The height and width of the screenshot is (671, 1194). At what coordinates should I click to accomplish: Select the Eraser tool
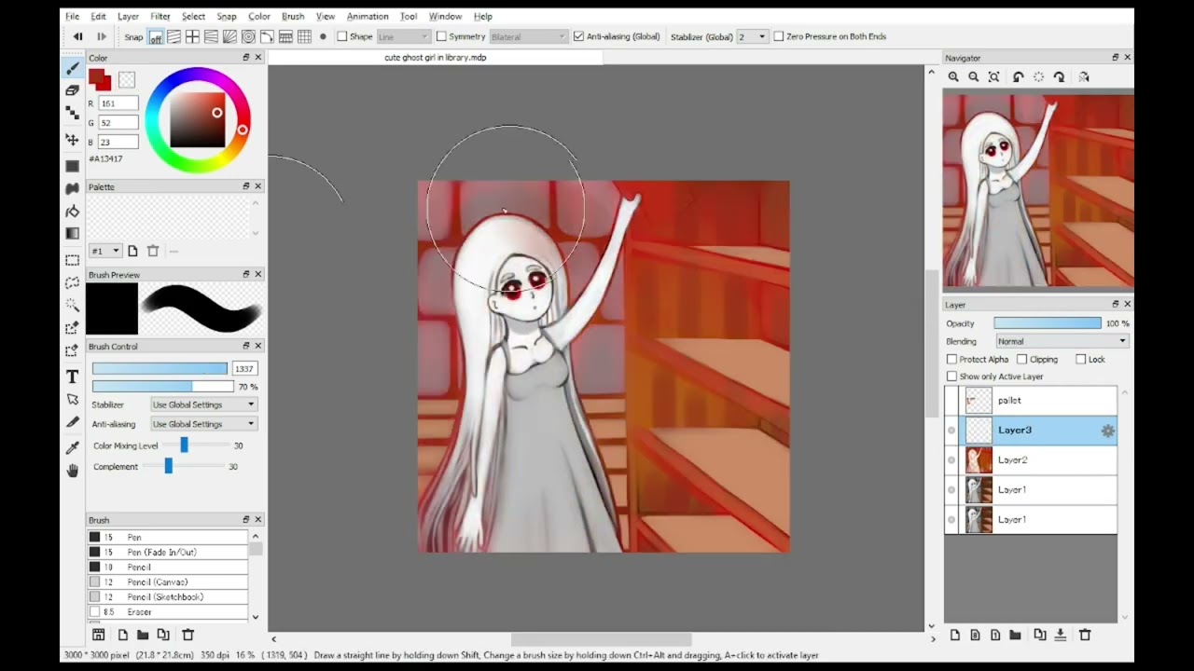pyautogui.click(x=72, y=90)
